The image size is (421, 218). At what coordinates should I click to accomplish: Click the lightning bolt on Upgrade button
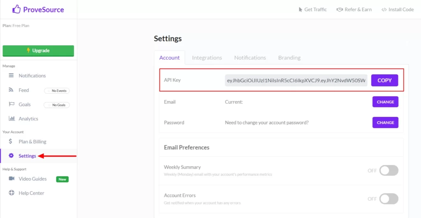click(28, 51)
